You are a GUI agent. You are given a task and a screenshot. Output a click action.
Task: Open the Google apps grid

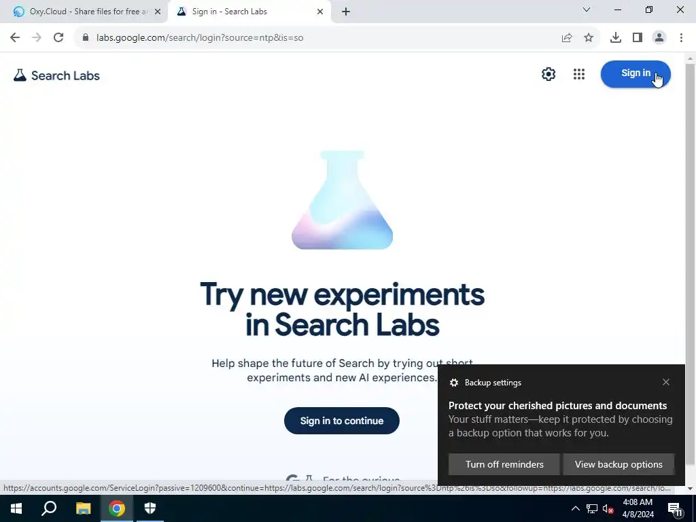click(x=579, y=74)
